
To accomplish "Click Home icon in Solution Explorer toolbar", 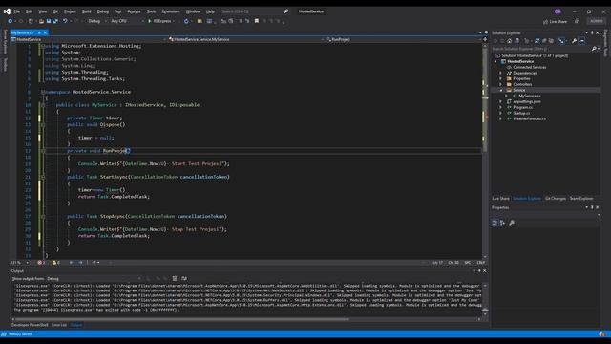I will (x=509, y=41).
